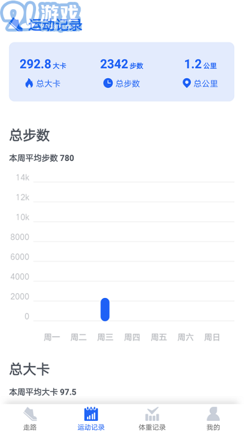Tap the 1.2 公里 total value
This screenshot has width=244, height=435.
201,64
